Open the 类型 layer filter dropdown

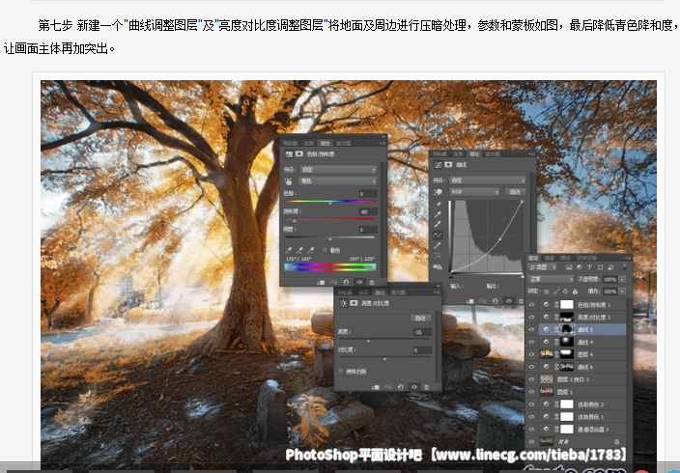coord(543,267)
